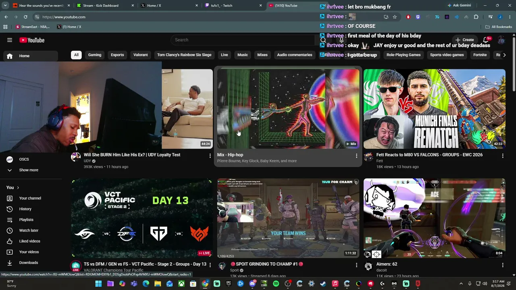Select the Fortnite filter chip
The width and height of the screenshot is (516, 290).
tap(480, 55)
